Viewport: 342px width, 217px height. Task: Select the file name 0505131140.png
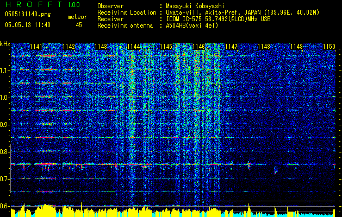coord(28,14)
